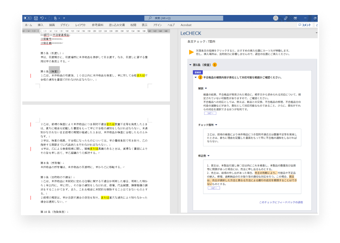
Task: Click コピー button under 修正例 text
Action: click(x=214, y=188)
